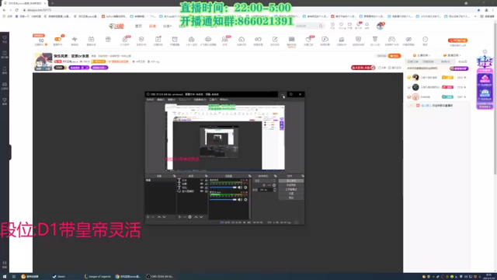
Task: Click the upper mixer channel volume slider in OBS
Action: [x=223, y=187]
